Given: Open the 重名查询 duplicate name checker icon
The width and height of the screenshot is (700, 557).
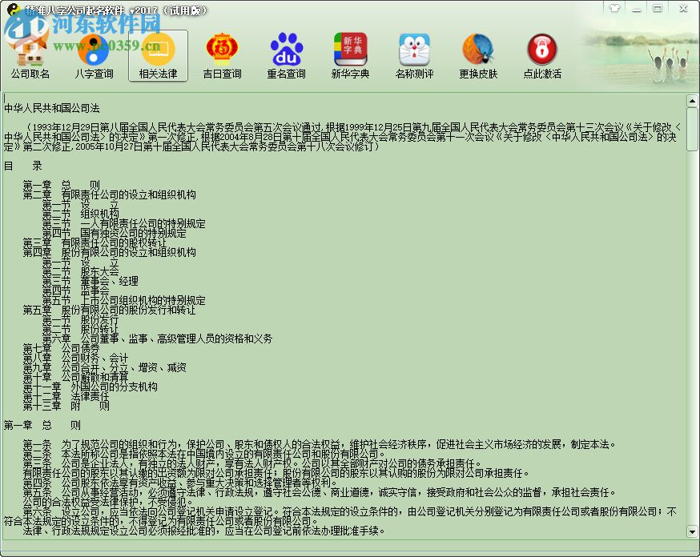Looking at the screenshot, I should [x=286, y=50].
